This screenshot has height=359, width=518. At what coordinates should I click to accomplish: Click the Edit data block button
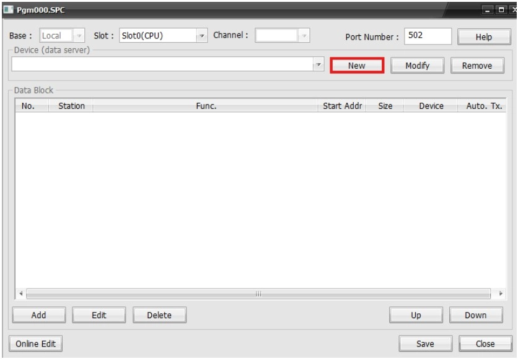click(99, 315)
